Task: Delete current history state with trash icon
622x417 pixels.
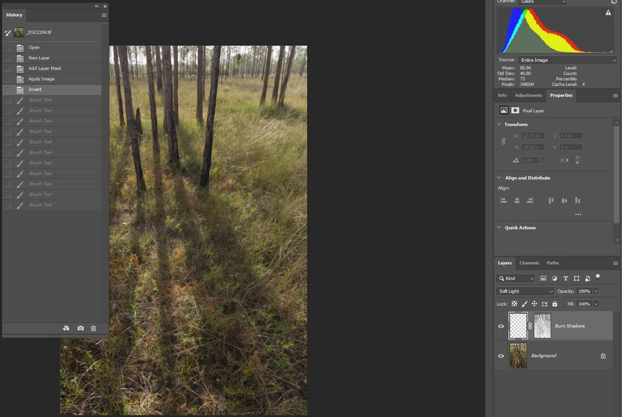Action: point(94,328)
